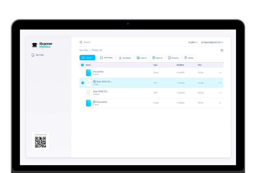Click the iScanner MyDocs logo

click(42, 45)
